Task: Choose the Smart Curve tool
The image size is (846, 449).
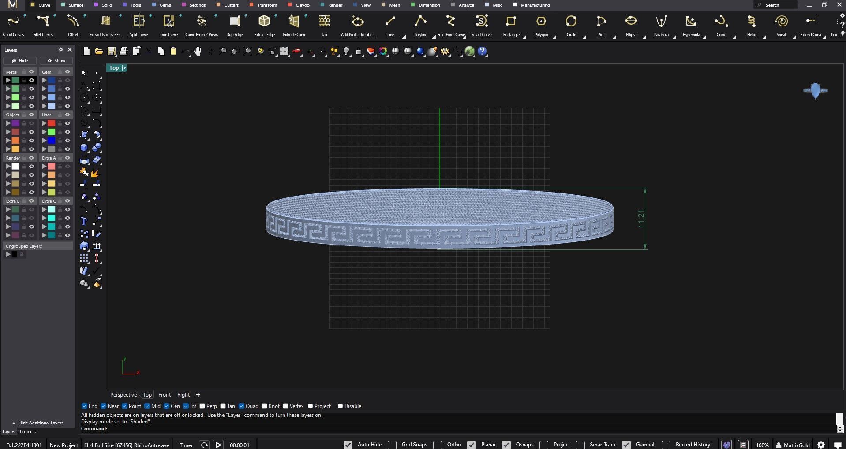Action: [x=481, y=26]
